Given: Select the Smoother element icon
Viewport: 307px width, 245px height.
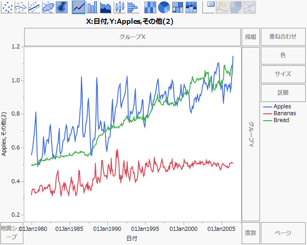Looking at the screenshot, I should (21, 7).
